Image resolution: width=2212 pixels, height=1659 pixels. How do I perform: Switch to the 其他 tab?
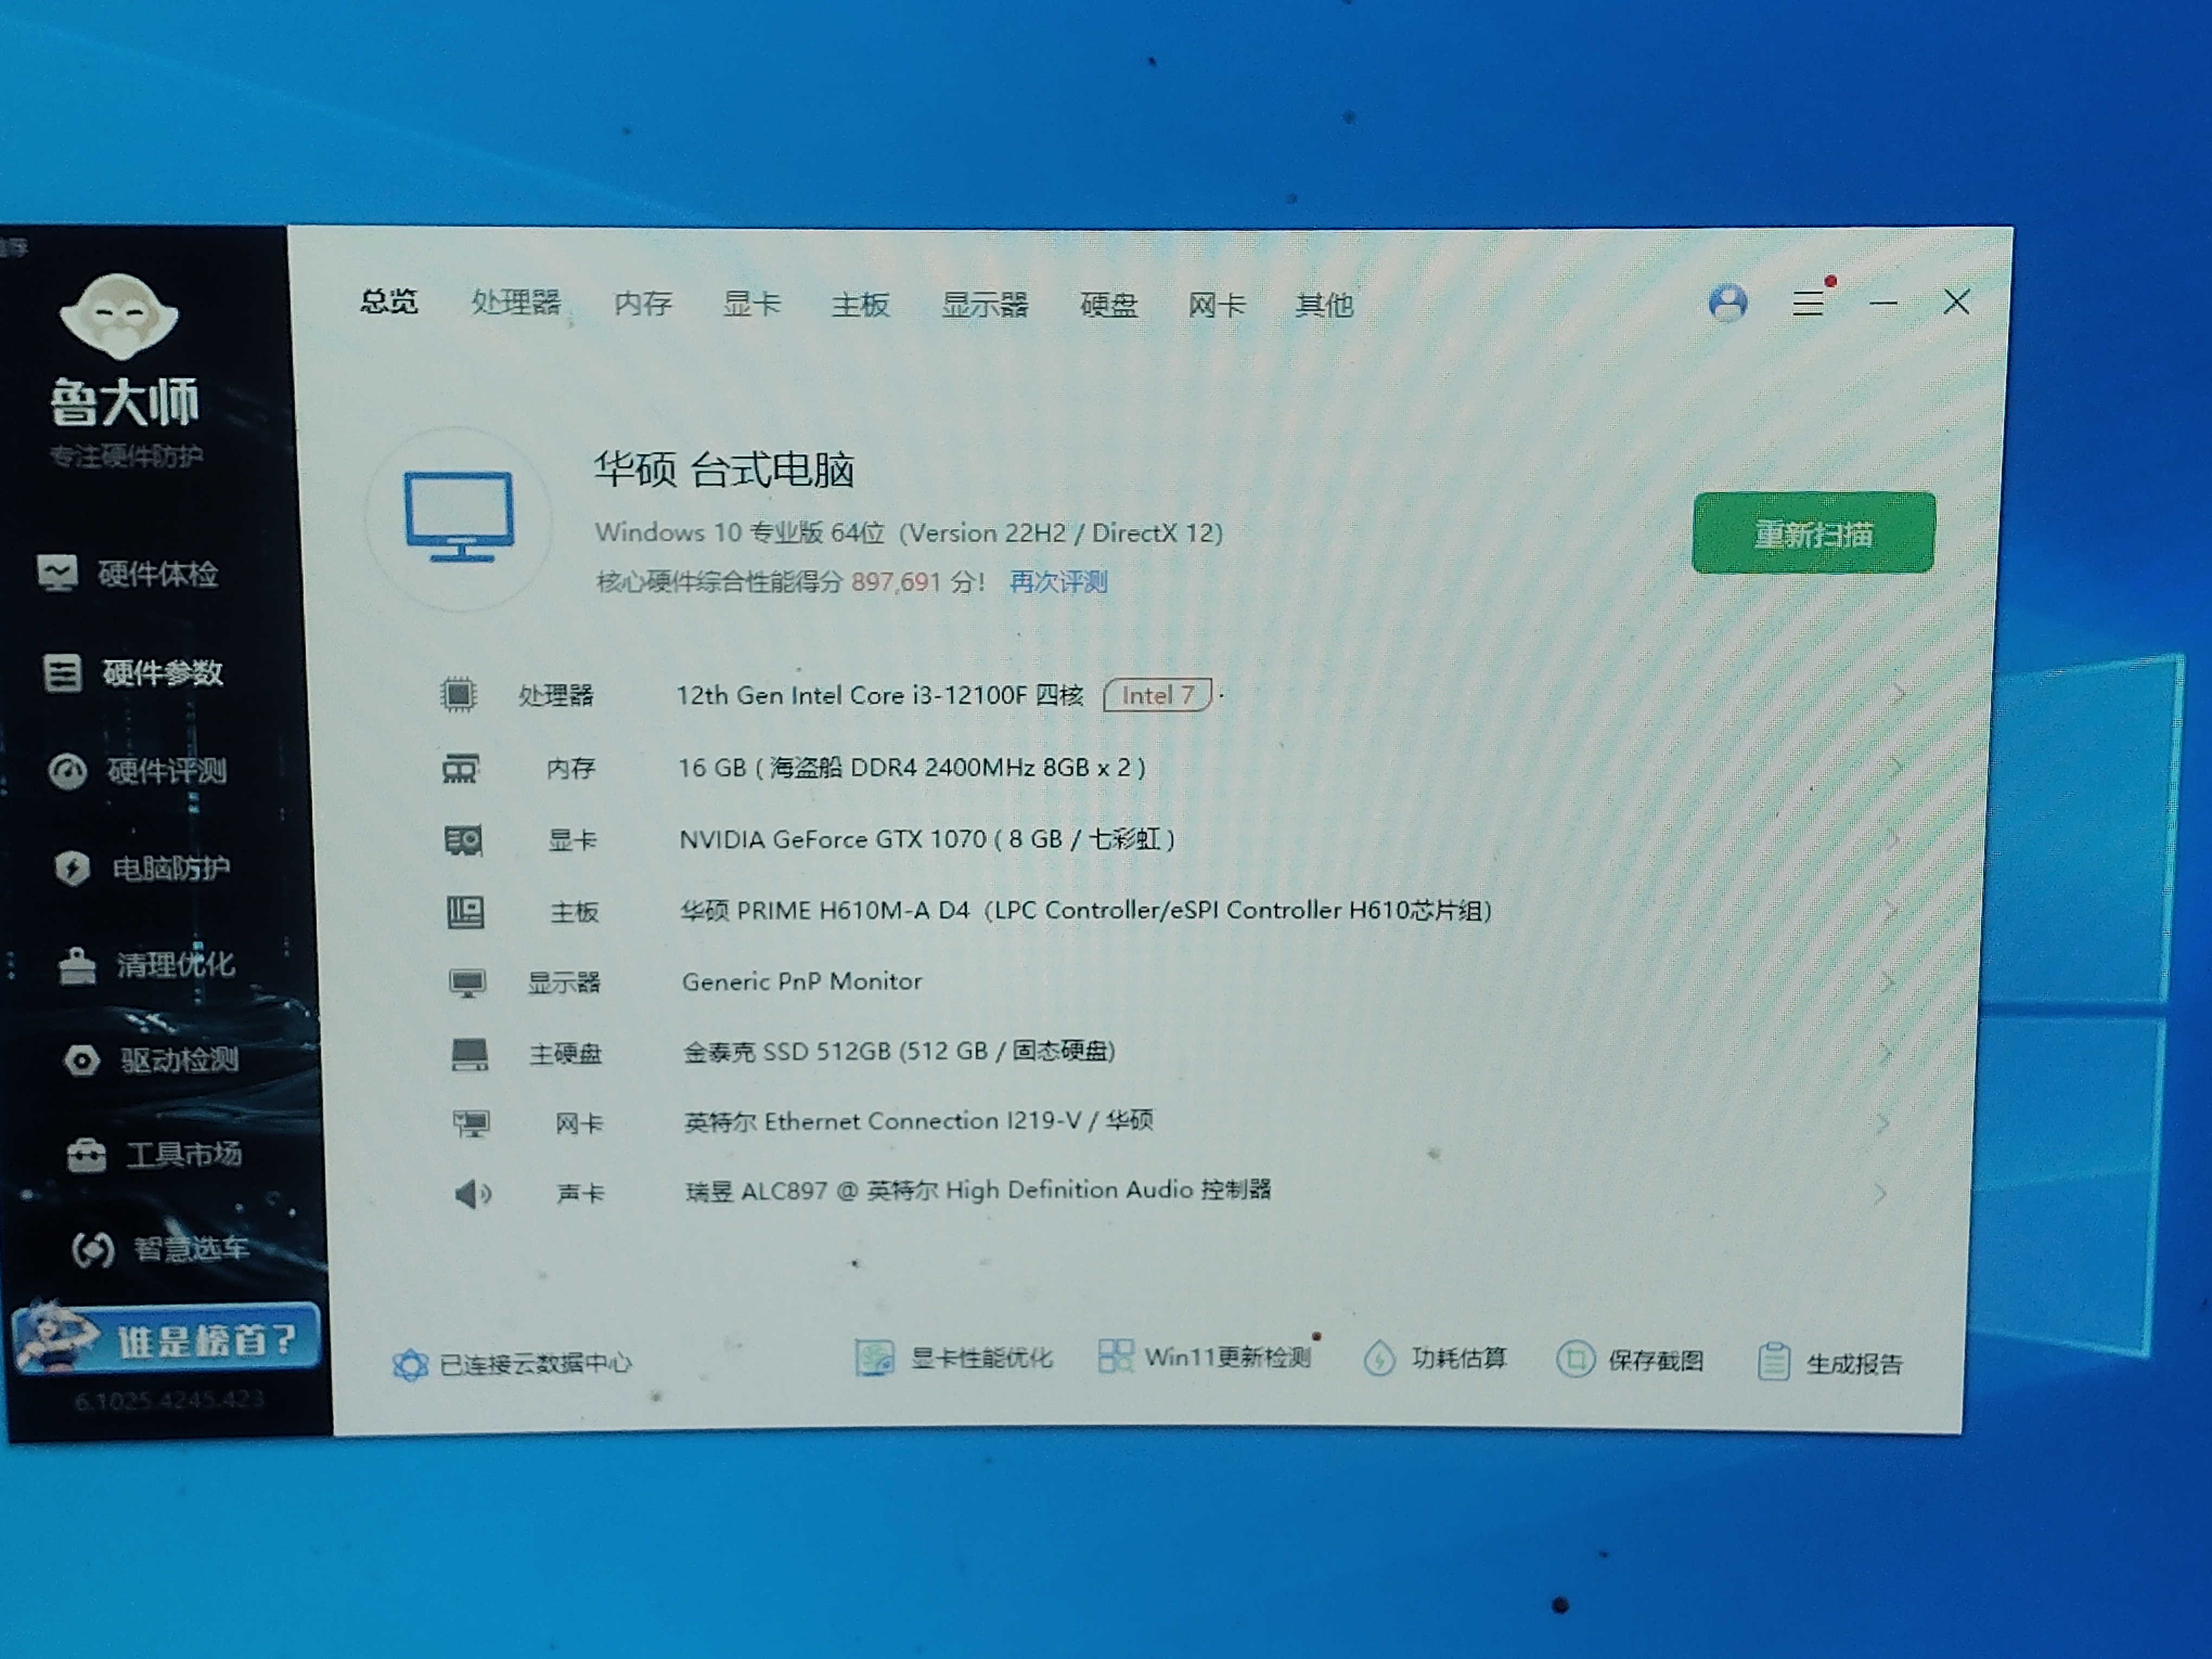click(1325, 304)
